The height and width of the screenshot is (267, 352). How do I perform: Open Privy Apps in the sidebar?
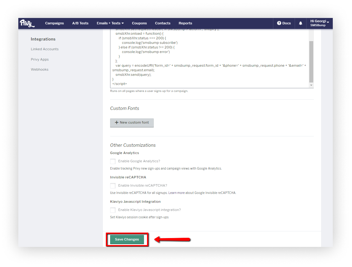pyautogui.click(x=40, y=59)
